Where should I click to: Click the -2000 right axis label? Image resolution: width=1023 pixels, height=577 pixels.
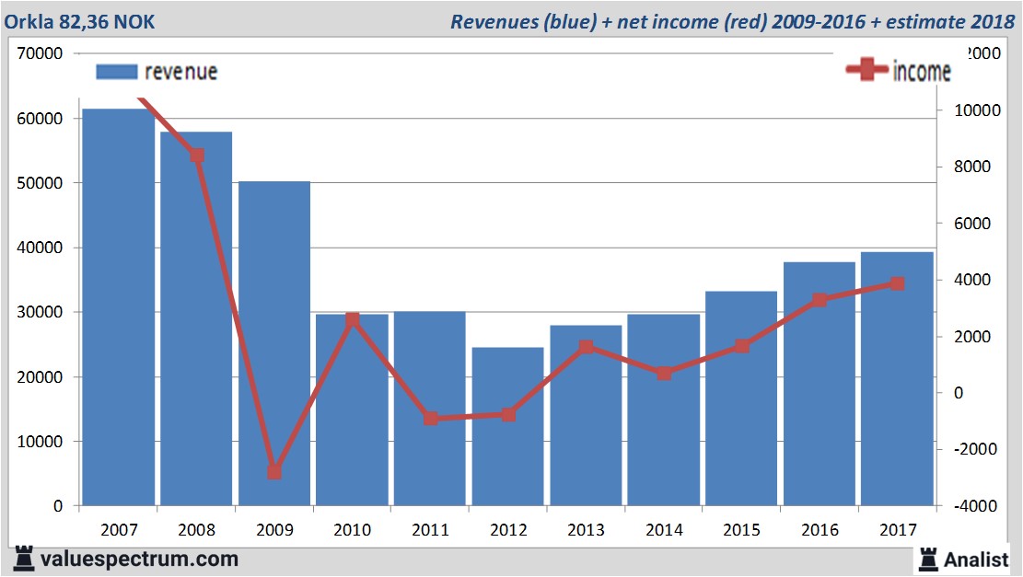pos(975,449)
